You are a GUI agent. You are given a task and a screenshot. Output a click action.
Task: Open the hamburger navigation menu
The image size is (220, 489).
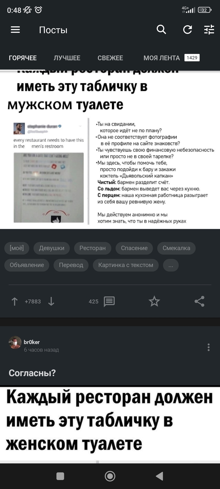(x=15, y=30)
